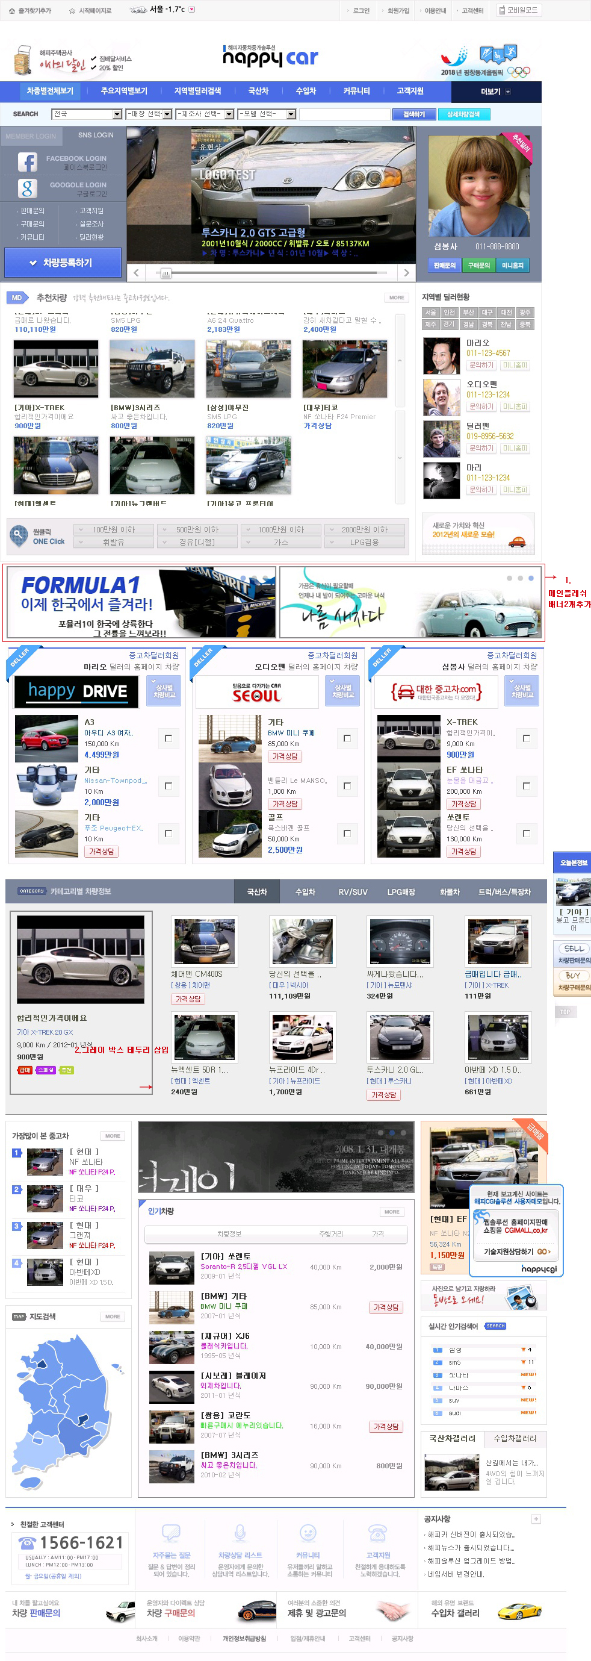Image resolution: width=591 pixels, height=1661 pixels.
Task: Check the box for BMW 미니 쿠페 listing
Action: click(x=347, y=738)
